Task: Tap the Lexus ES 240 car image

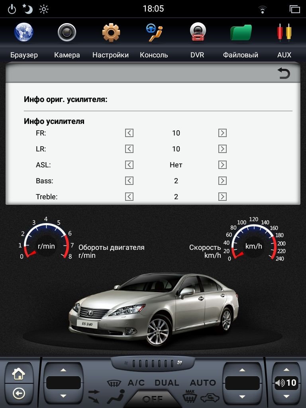Action: click(x=153, y=310)
